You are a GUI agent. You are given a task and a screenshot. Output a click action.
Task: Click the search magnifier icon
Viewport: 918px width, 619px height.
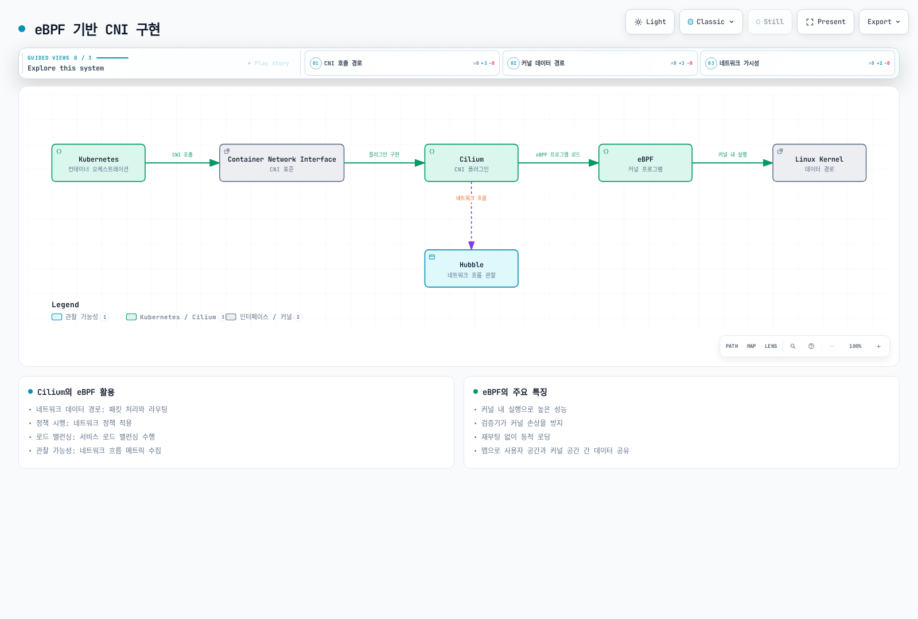793,346
